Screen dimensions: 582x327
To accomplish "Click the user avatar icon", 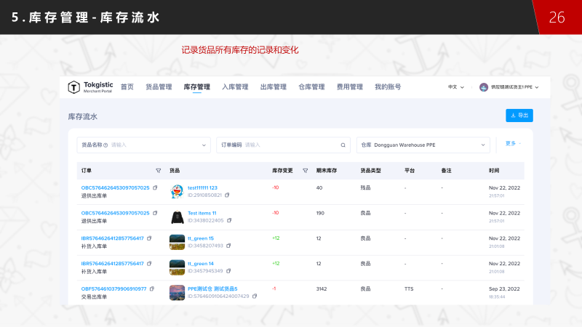I will pyautogui.click(x=483, y=87).
